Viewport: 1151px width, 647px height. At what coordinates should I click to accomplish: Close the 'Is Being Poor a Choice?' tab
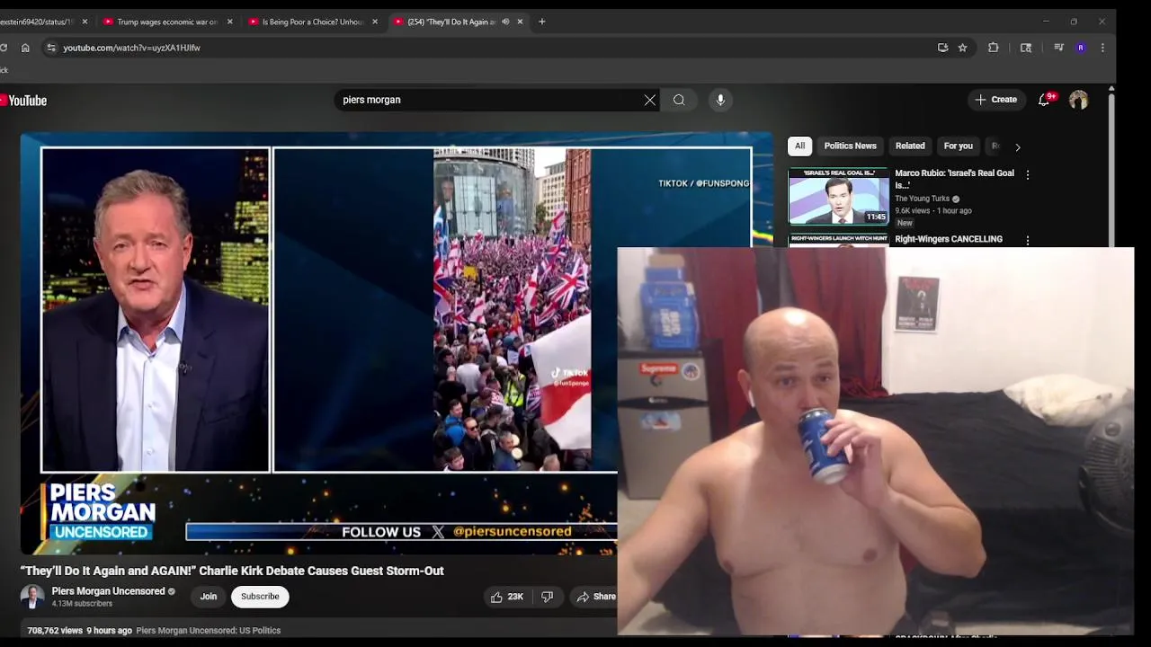click(x=375, y=22)
